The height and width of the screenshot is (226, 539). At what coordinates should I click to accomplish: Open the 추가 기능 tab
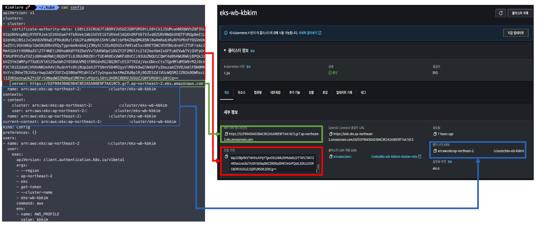[x=294, y=93]
